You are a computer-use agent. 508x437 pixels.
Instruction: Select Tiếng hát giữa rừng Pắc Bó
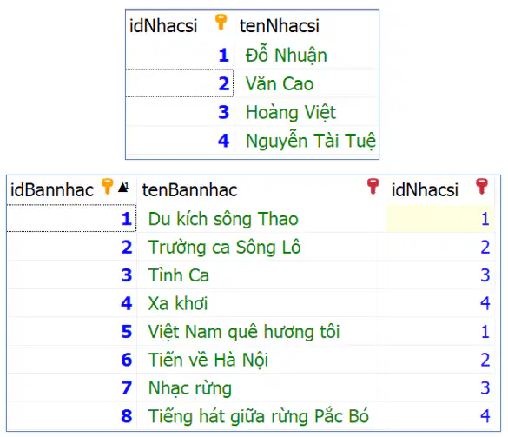pos(258,416)
